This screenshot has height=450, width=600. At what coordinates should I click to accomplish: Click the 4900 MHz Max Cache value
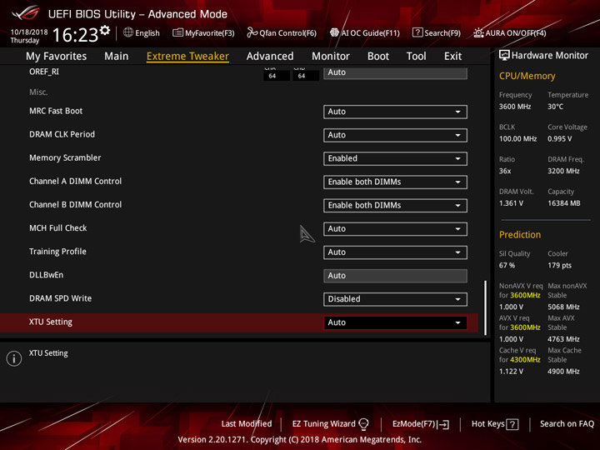click(563, 372)
